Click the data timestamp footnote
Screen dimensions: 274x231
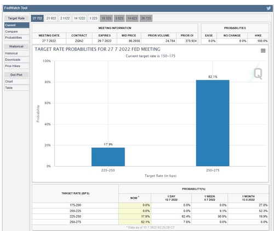click(150, 228)
